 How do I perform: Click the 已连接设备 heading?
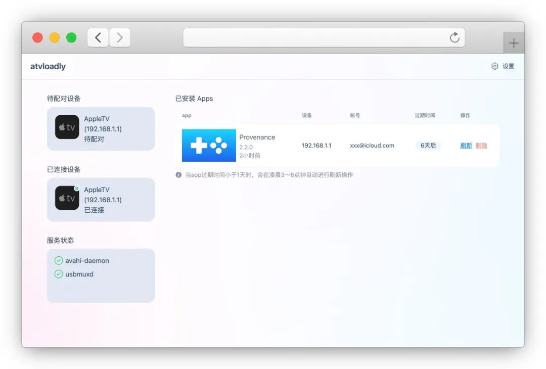click(64, 169)
